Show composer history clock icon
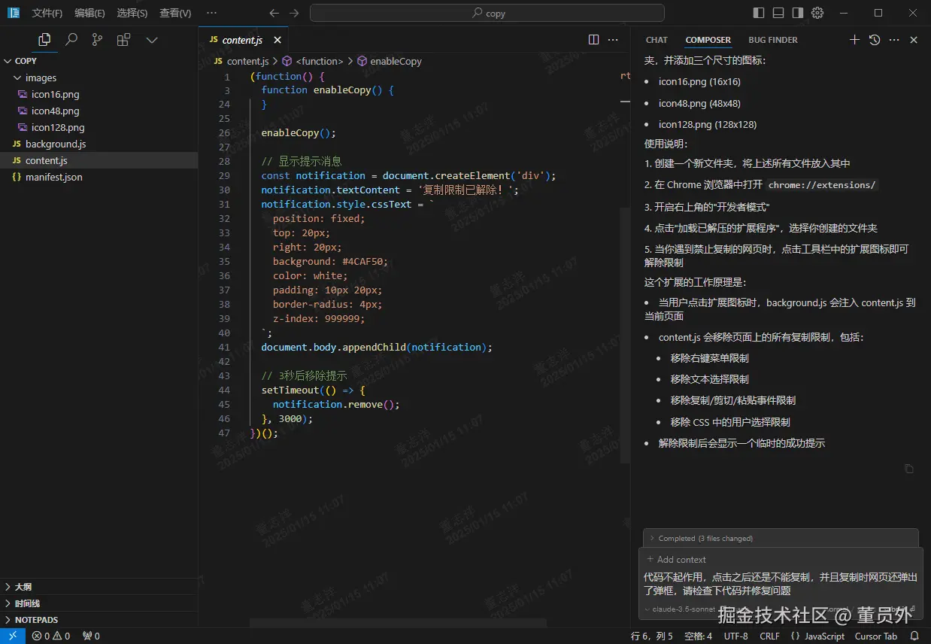Screen dimensions: 931x644 (x=874, y=40)
